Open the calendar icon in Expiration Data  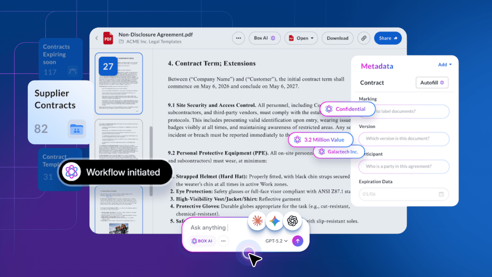pyautogui.click(x=441, y=194)
